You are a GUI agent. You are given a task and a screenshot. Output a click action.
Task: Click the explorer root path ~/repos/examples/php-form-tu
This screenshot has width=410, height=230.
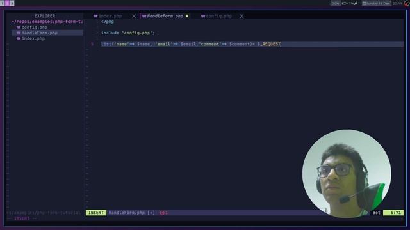pyautogui.click(x=47, y=22)
